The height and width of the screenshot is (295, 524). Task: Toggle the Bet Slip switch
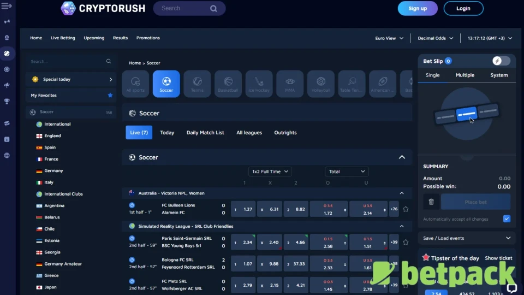(501, 61)
